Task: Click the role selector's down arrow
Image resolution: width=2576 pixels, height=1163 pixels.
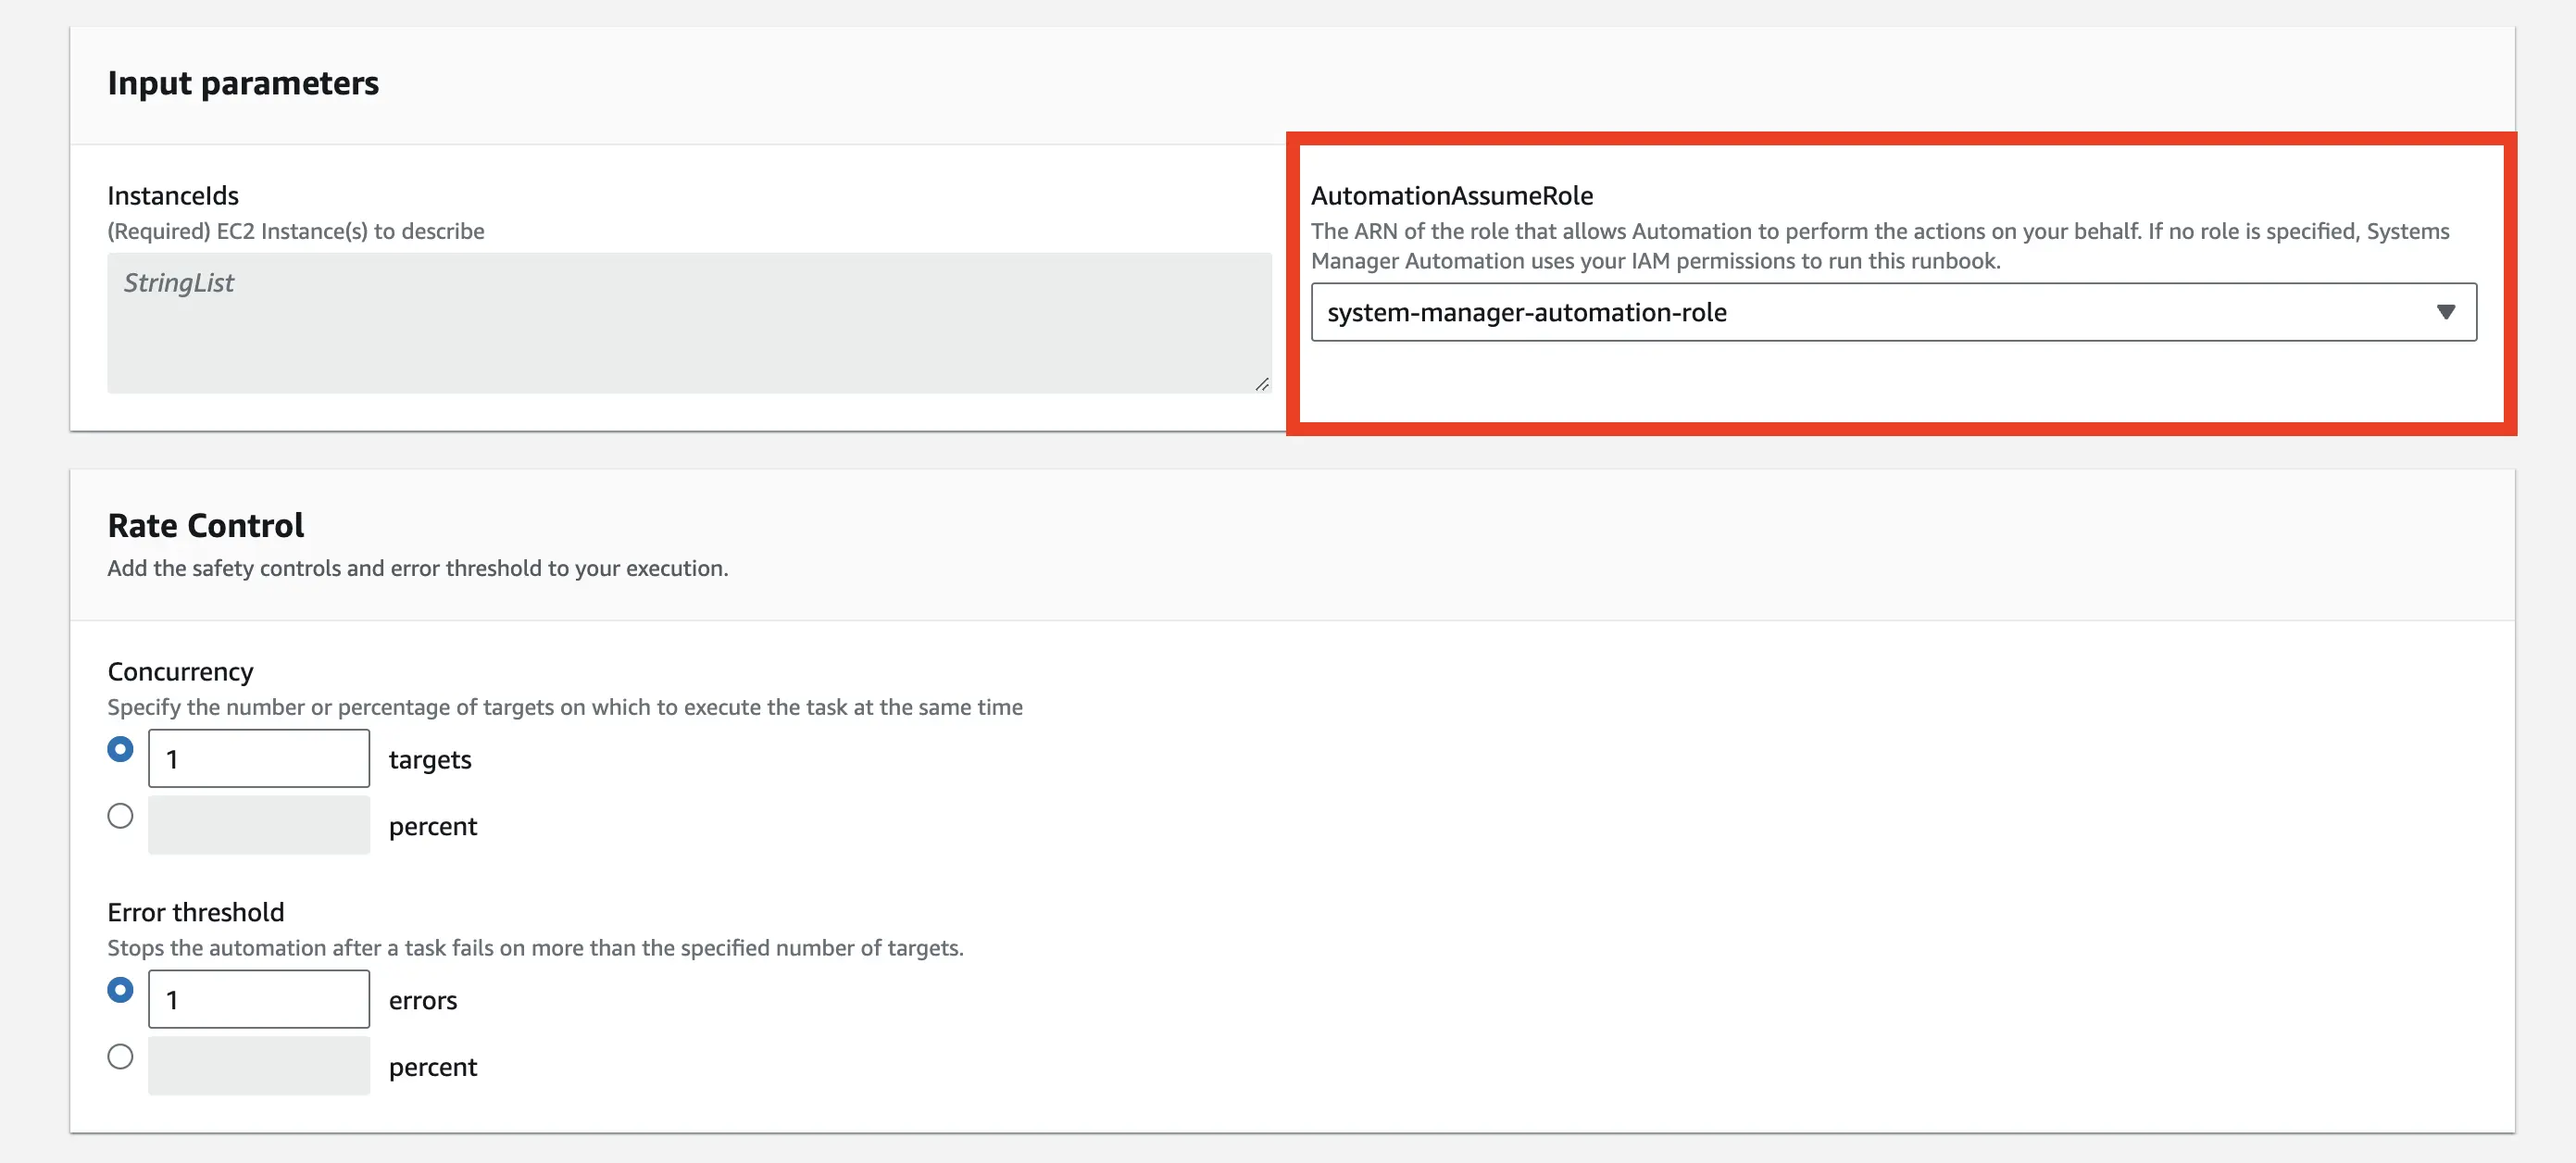Action: (2446, 312)
